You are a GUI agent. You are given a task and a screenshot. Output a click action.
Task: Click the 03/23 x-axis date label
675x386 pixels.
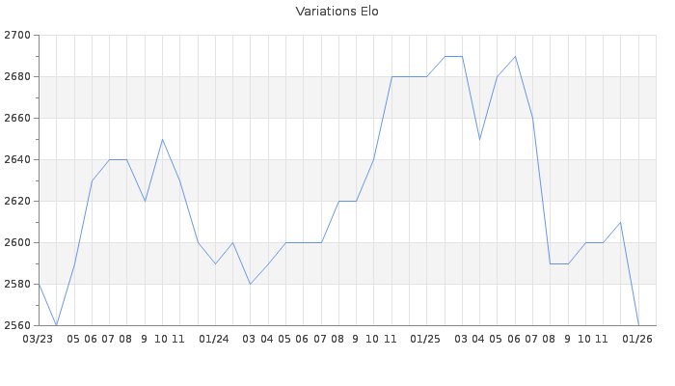[x=38, y=339]
